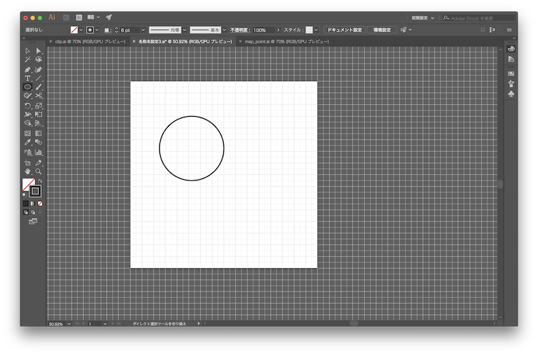
Task: Click the stroke color swatch in the toolbox
Action: (35, 191)
